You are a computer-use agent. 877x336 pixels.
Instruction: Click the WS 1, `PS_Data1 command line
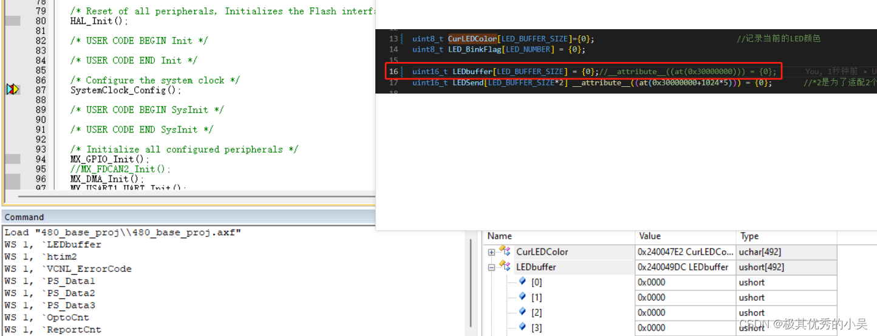(x=50, y=281)
